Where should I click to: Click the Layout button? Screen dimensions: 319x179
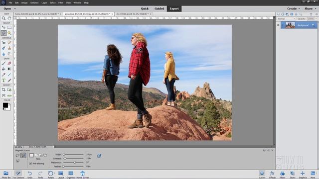(61, 175)
